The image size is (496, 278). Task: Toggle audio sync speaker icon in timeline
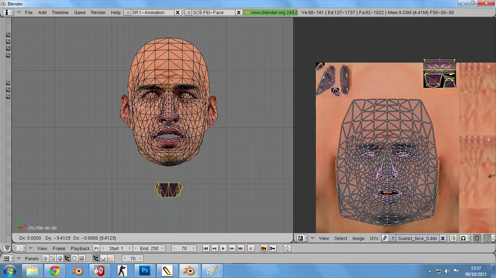coord(287,248)
